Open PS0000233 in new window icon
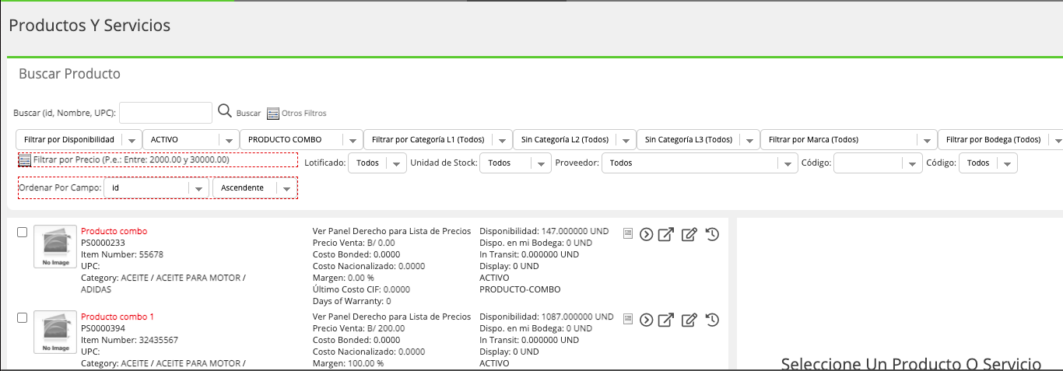 tap(666, 234)
